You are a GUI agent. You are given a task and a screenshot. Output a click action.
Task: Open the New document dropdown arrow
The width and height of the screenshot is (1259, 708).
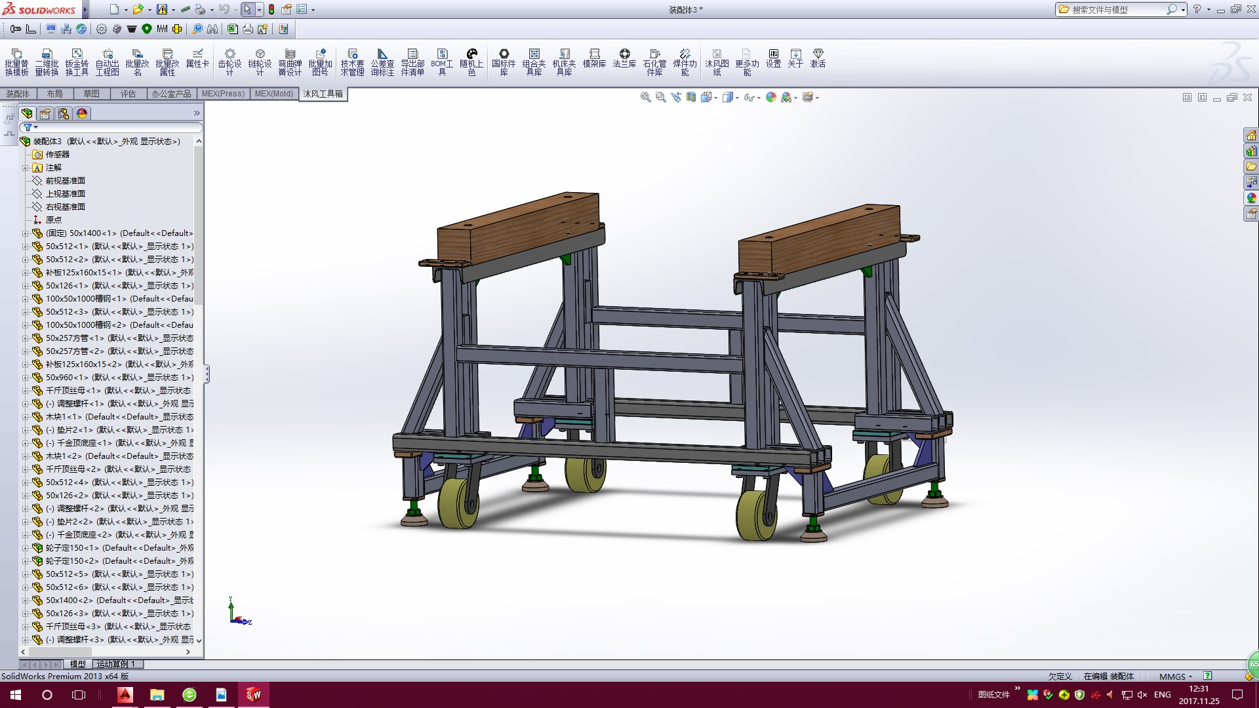pos(126,10)
